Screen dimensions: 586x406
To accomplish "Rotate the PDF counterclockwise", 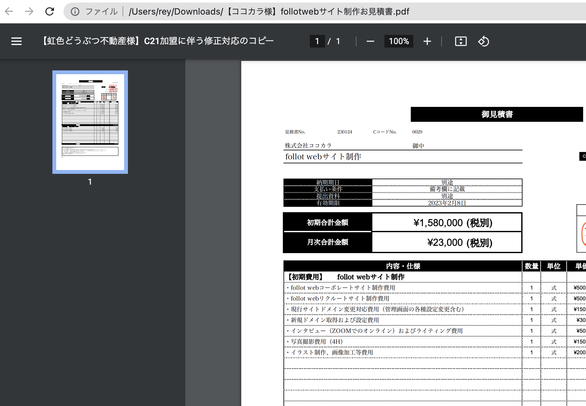I will (x=483, y=41).
